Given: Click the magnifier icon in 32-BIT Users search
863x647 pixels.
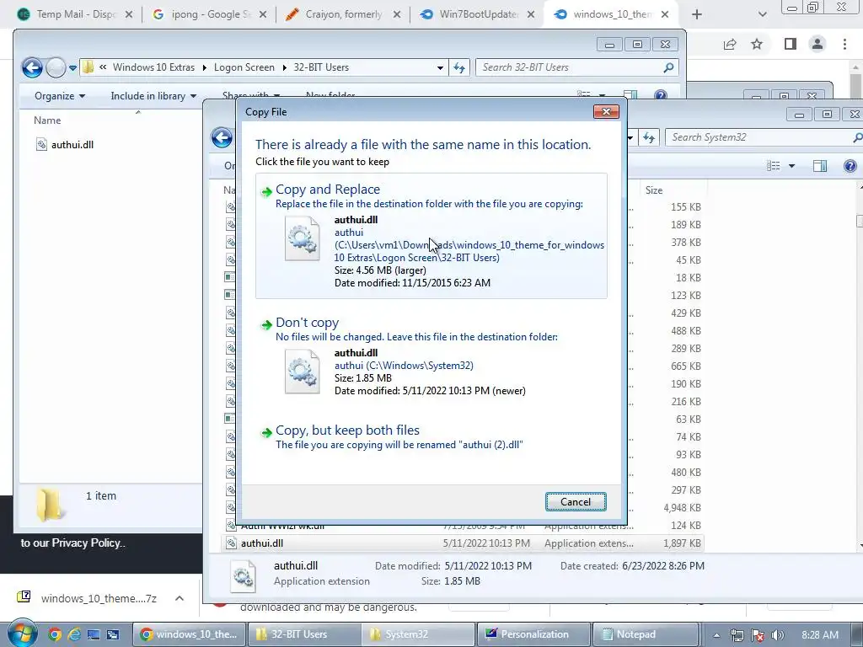Looking at the screenshot, I should click(x=668, y=67).
